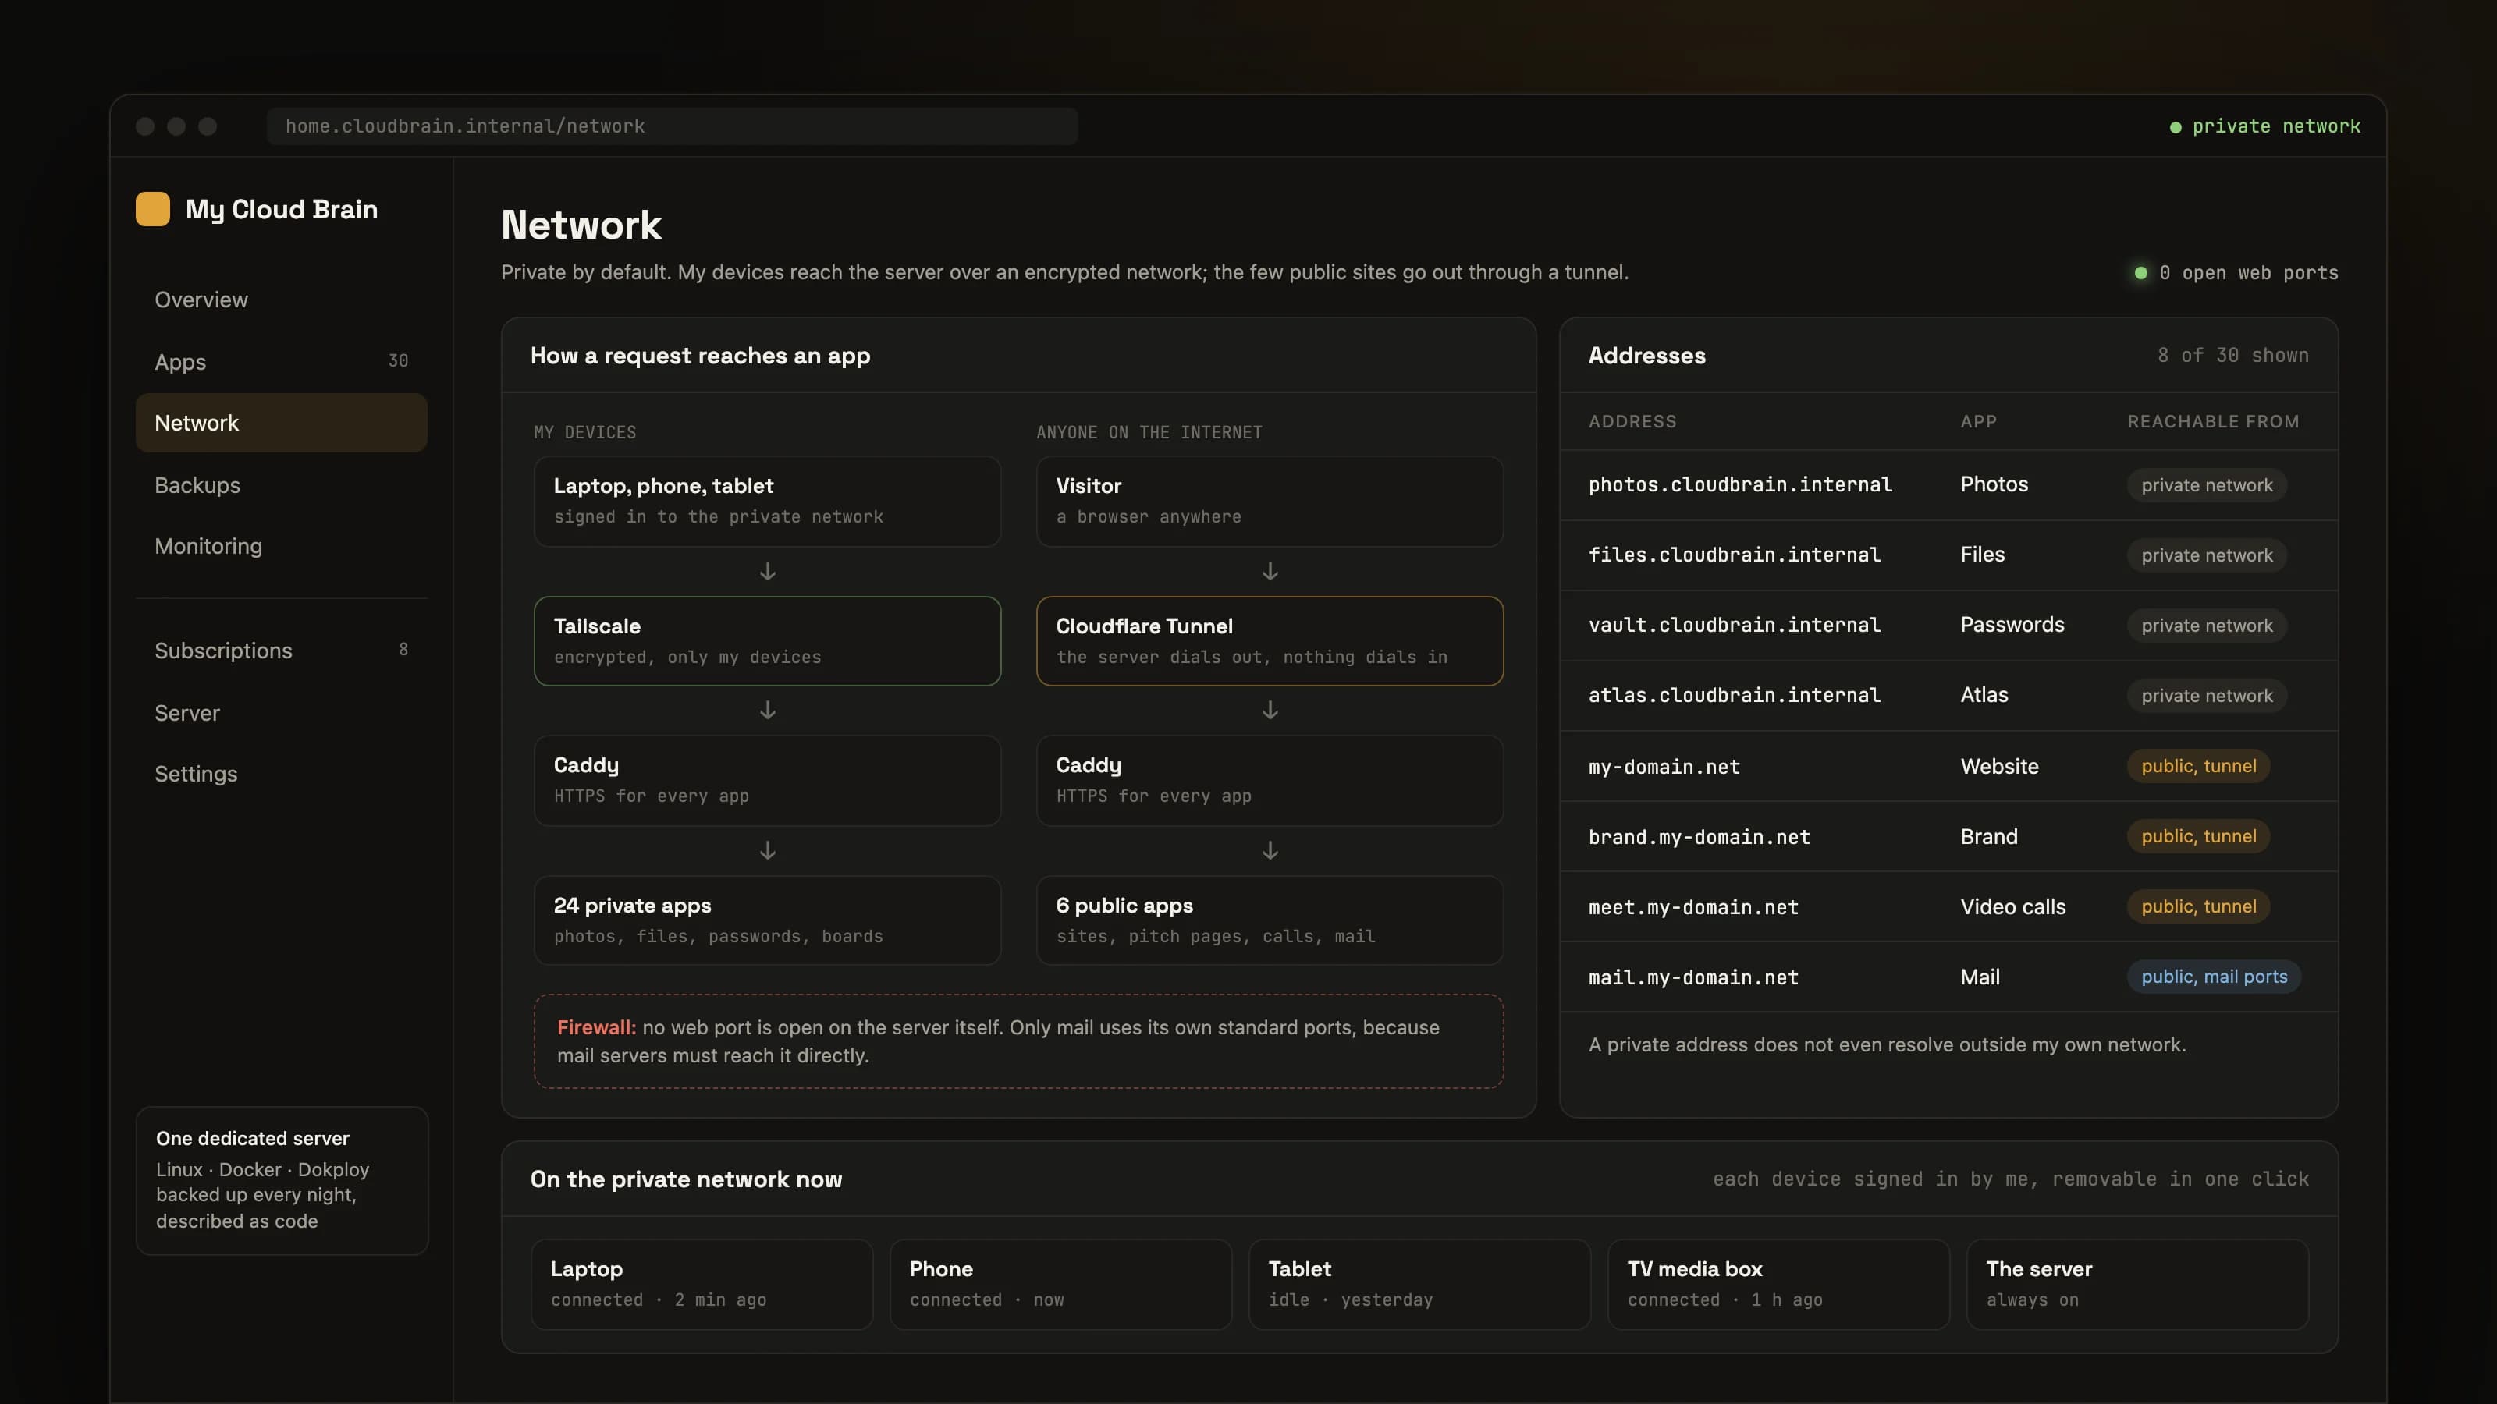The height and width of the screenshot is (1404, 2497).
Task: Select the Tailscale step card
Action: [x=767, y=640]
